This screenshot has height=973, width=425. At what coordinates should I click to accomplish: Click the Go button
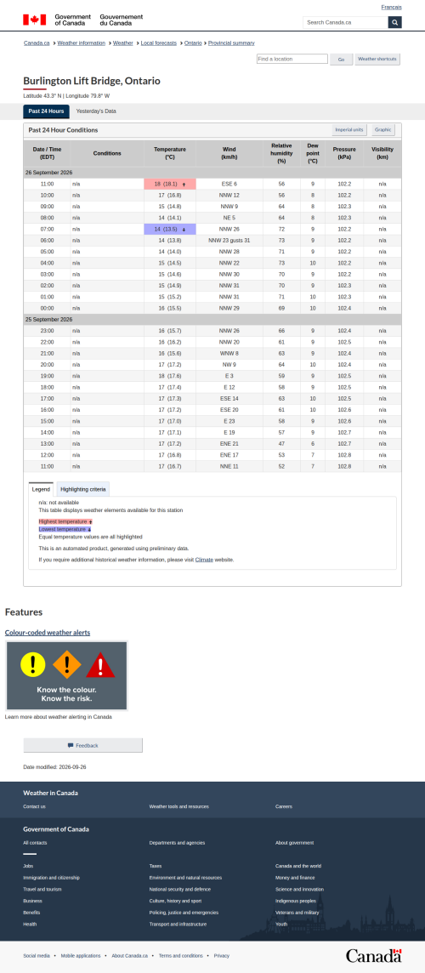point(341,59)
